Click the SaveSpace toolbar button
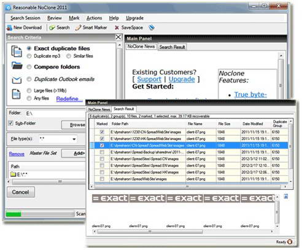302x250 pixels. click(128, 28)
